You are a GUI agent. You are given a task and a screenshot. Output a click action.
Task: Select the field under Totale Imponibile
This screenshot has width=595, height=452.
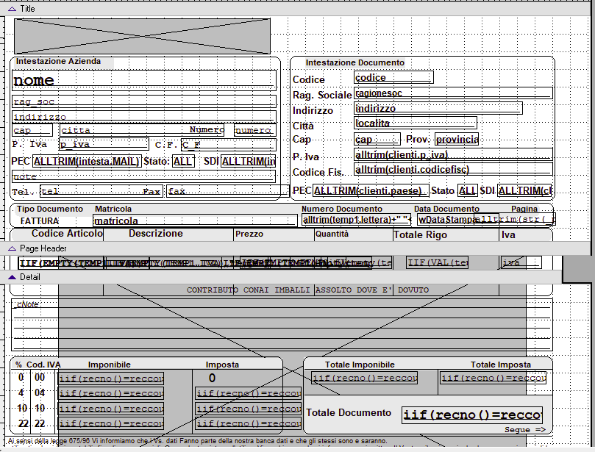364,378
